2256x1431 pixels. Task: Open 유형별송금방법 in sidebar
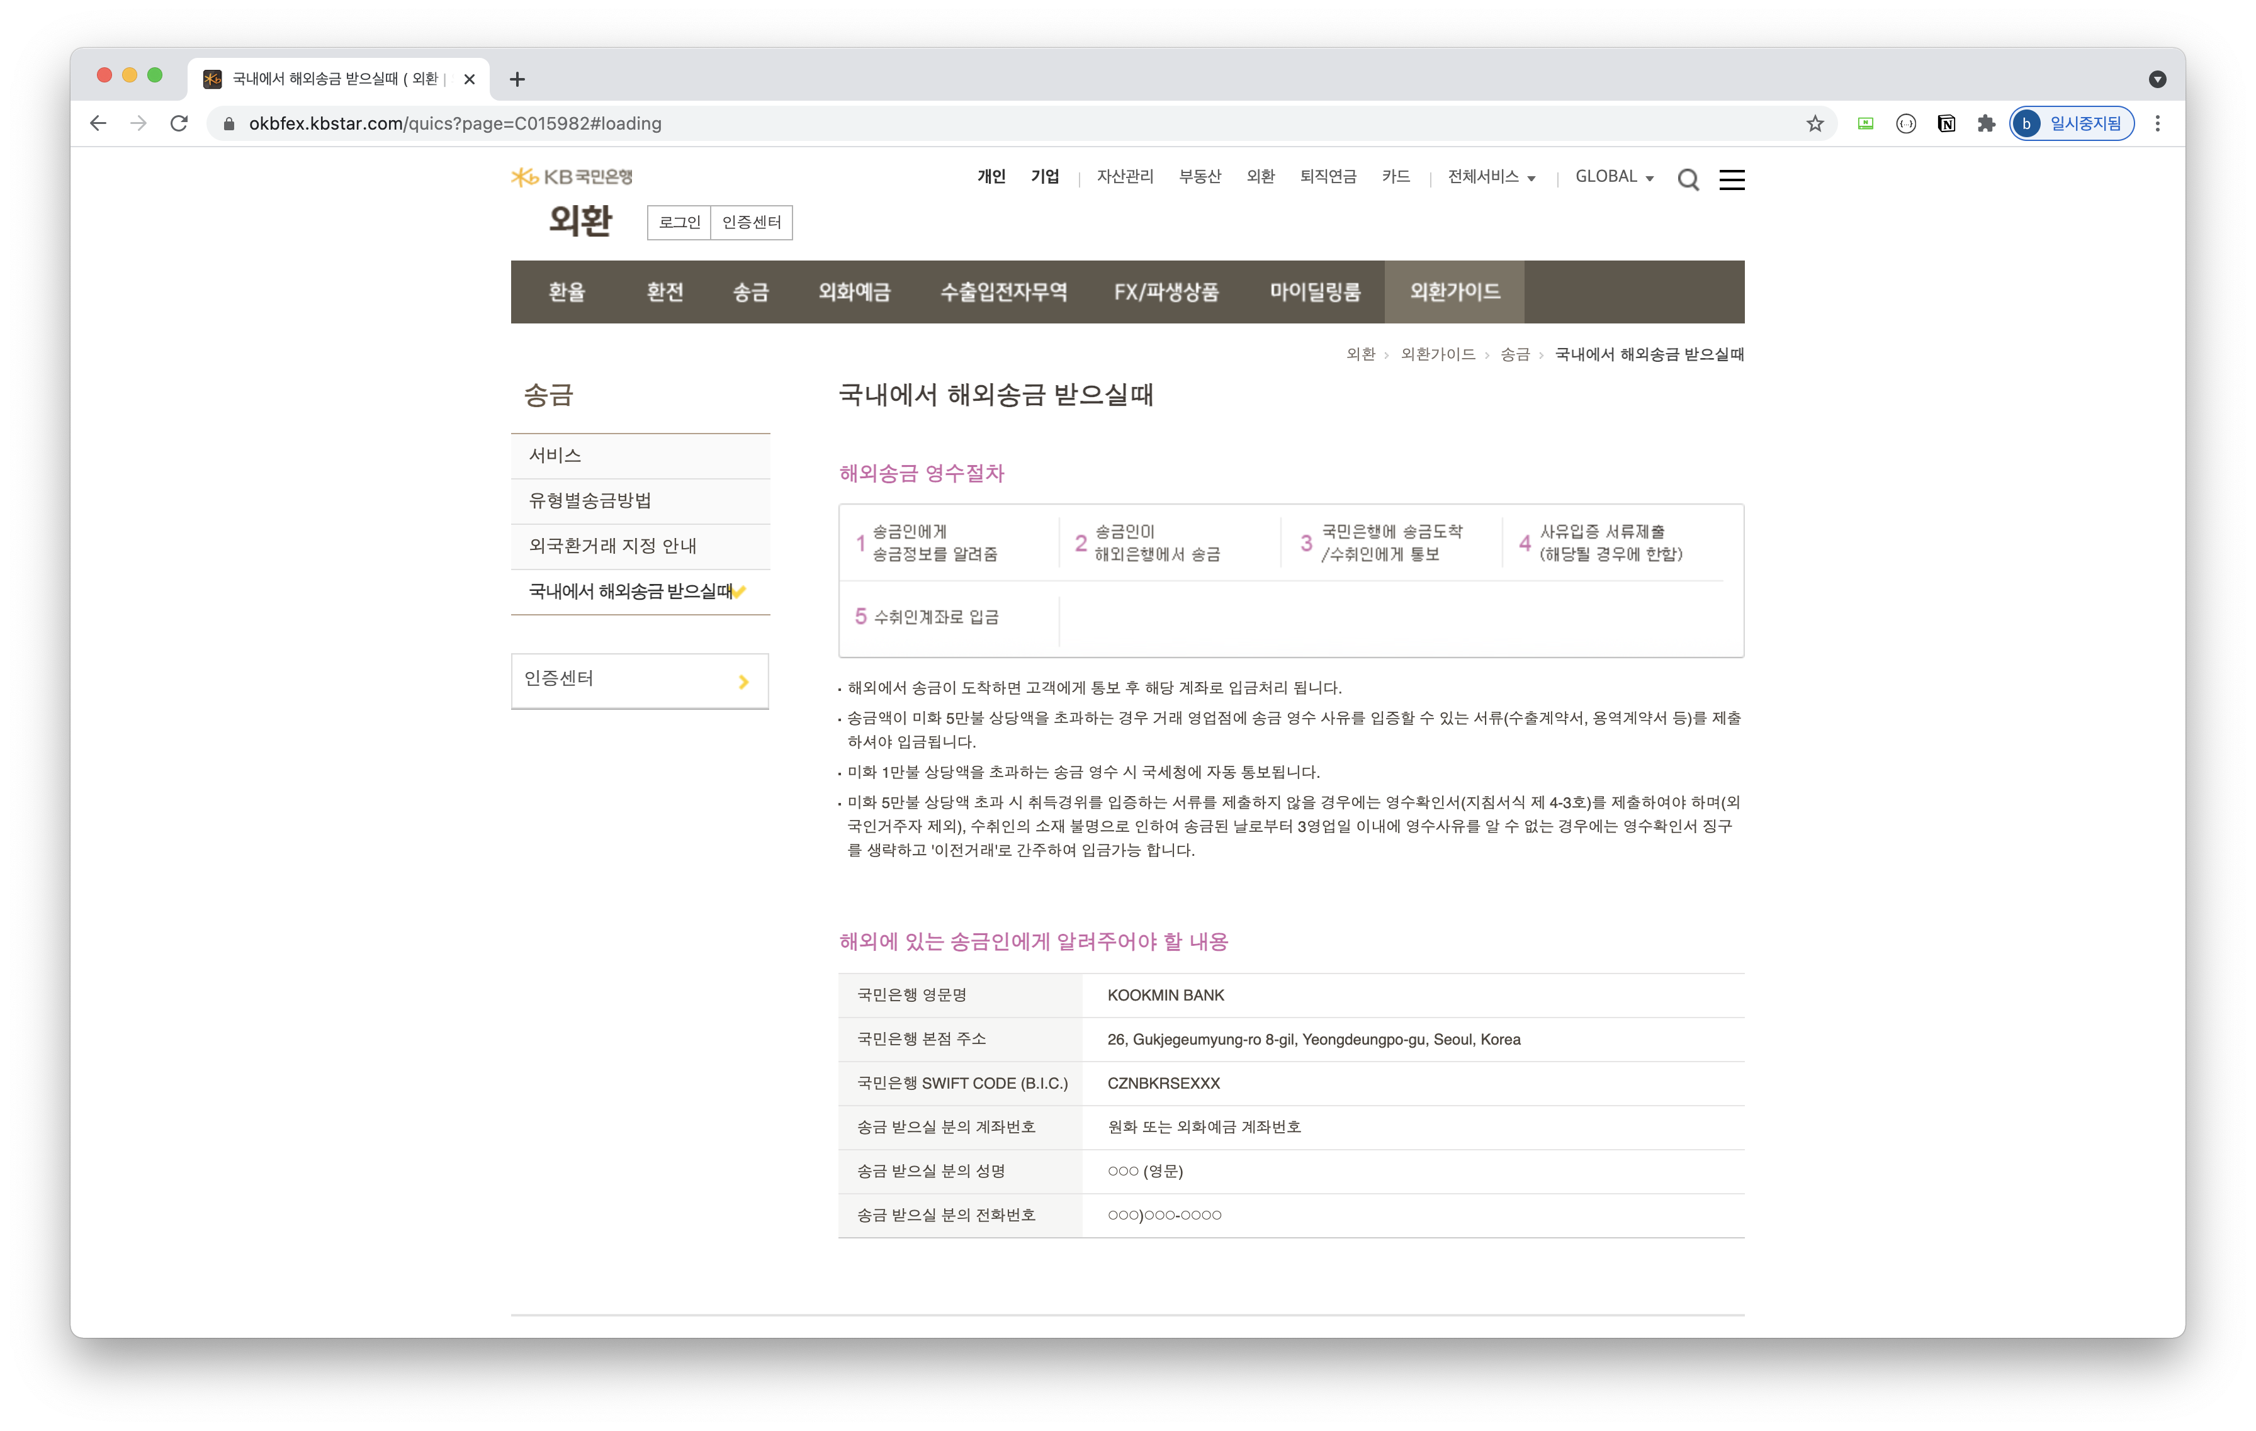(x=590, y=501)
